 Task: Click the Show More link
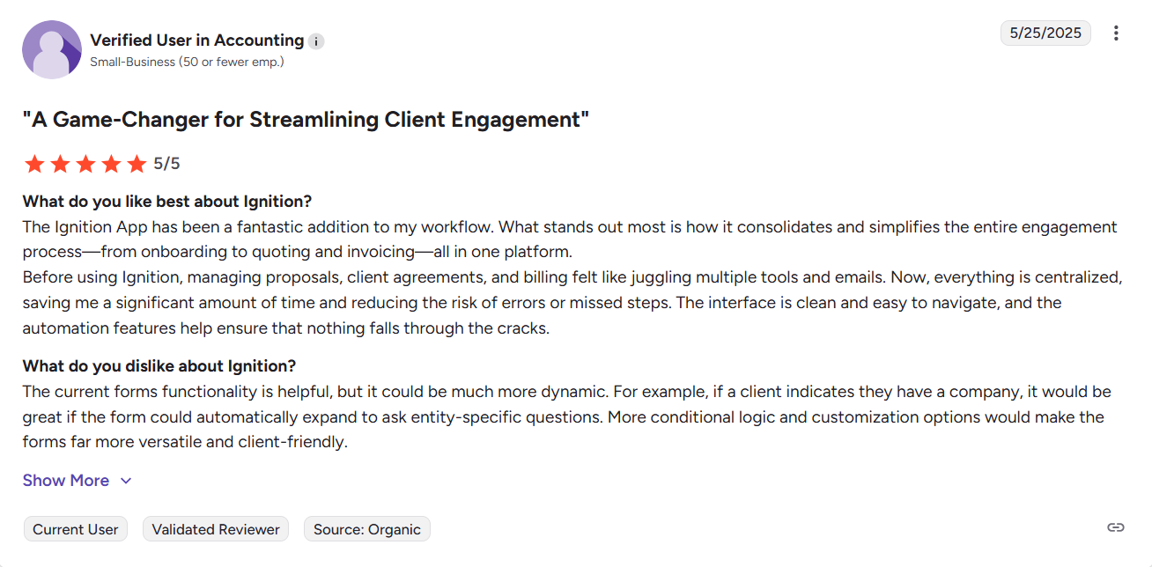pos(66,481)
